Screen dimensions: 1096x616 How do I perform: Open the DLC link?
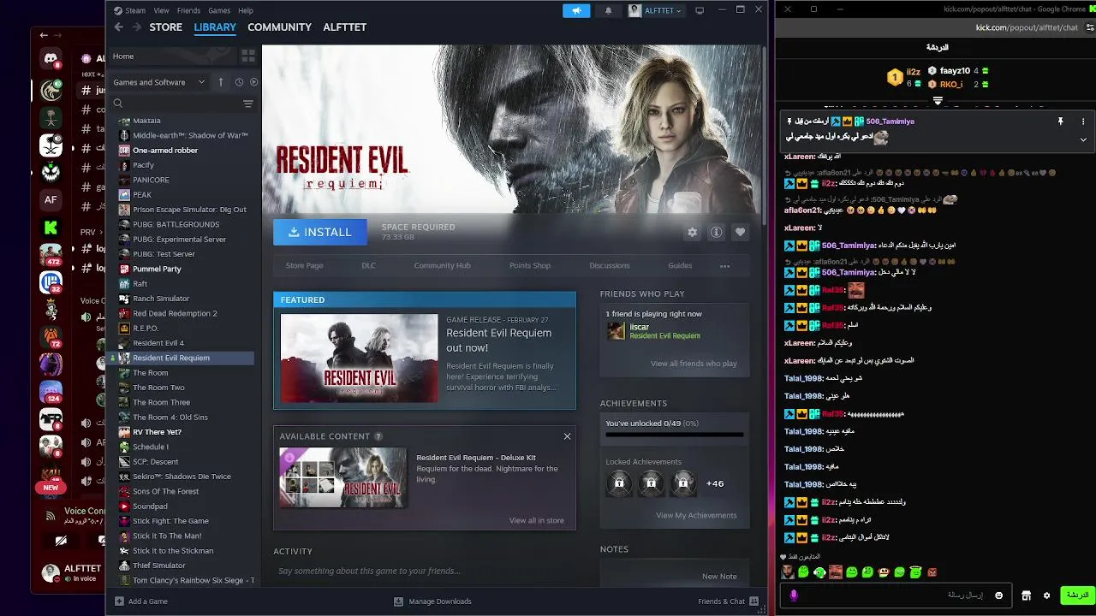pyautogui.click(x=368, y=265)
